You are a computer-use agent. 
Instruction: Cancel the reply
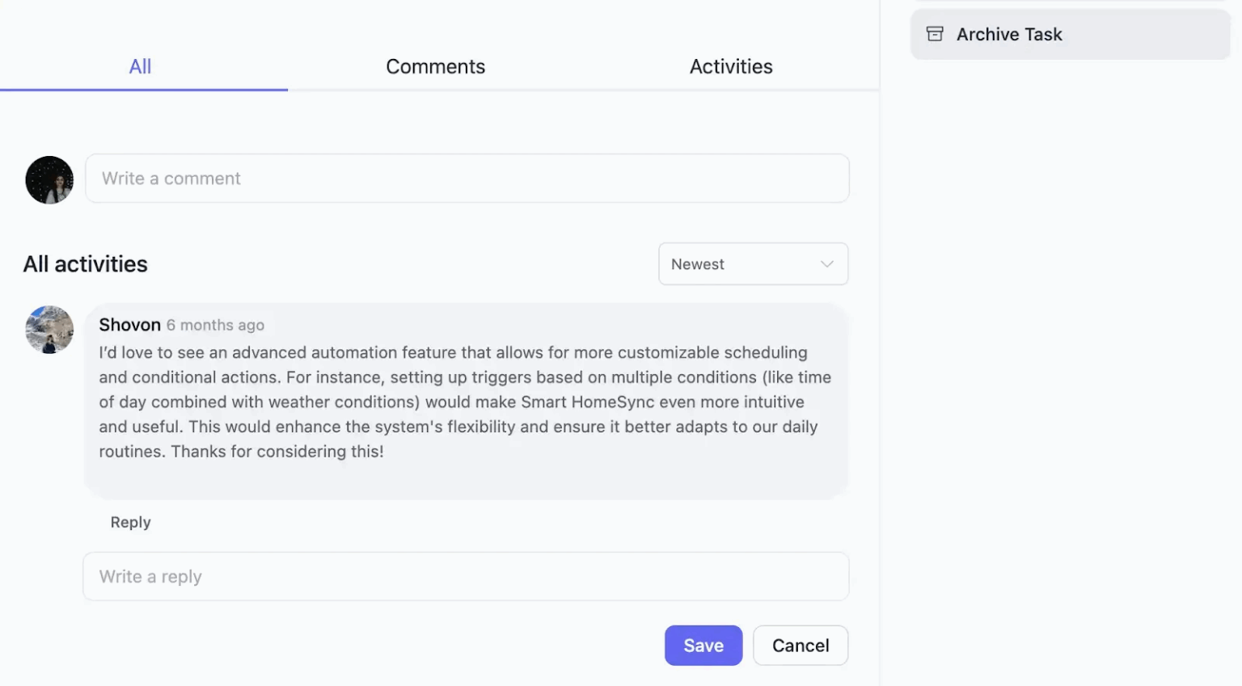(x=801, y=646)
